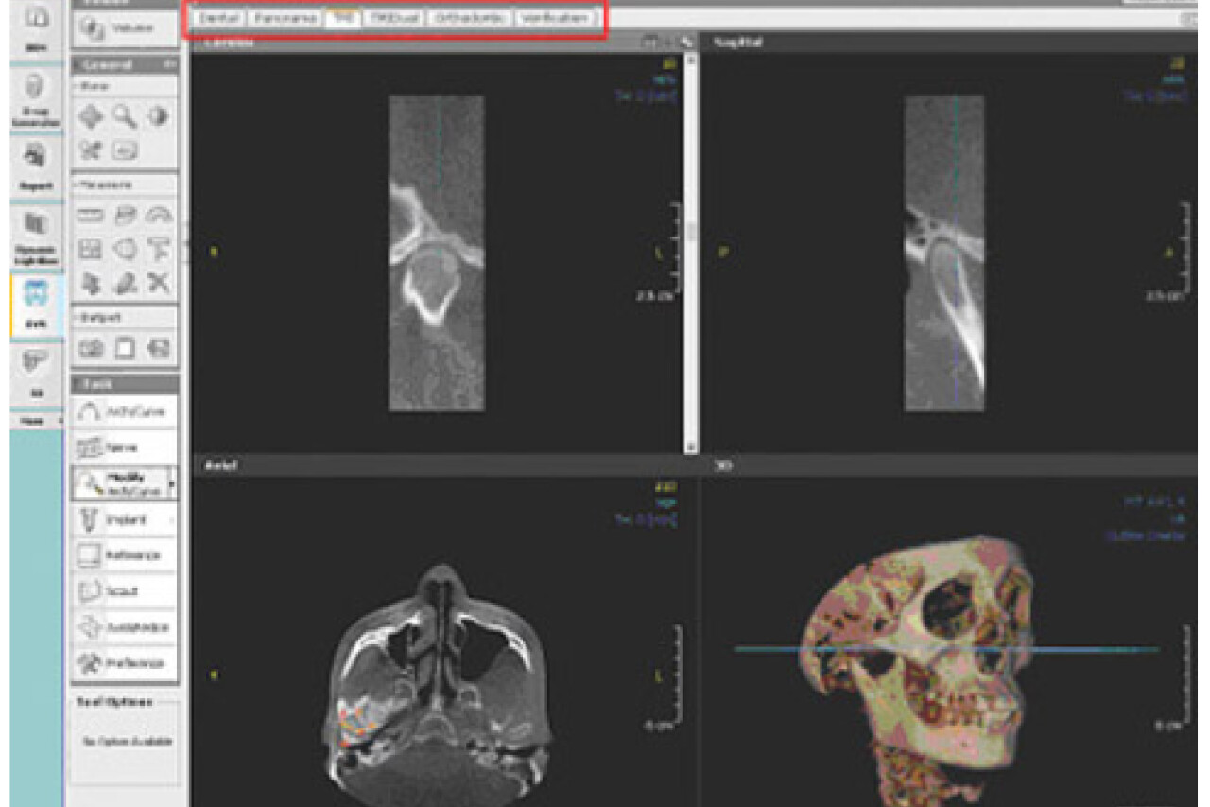The image size is (1210, 807).
Task: Select the AutoRotation task
Action: [x=125, y=626]
